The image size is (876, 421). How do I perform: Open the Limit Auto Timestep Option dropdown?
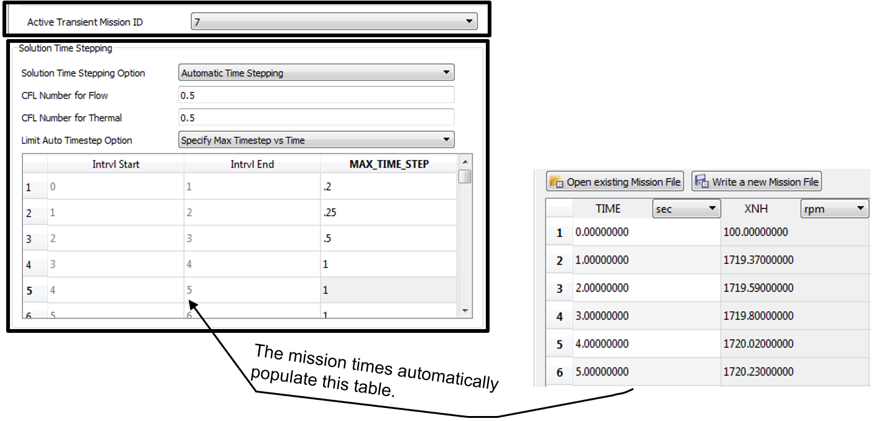point(316,140)
